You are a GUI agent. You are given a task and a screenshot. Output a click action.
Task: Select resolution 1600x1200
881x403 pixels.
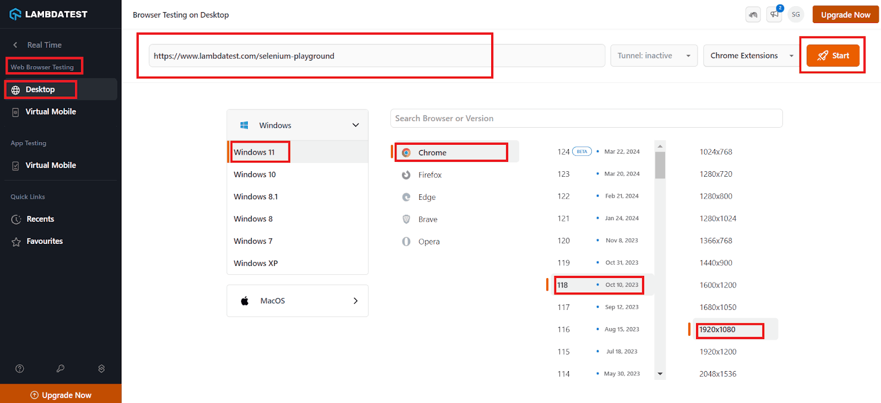[x=718, y=285]
